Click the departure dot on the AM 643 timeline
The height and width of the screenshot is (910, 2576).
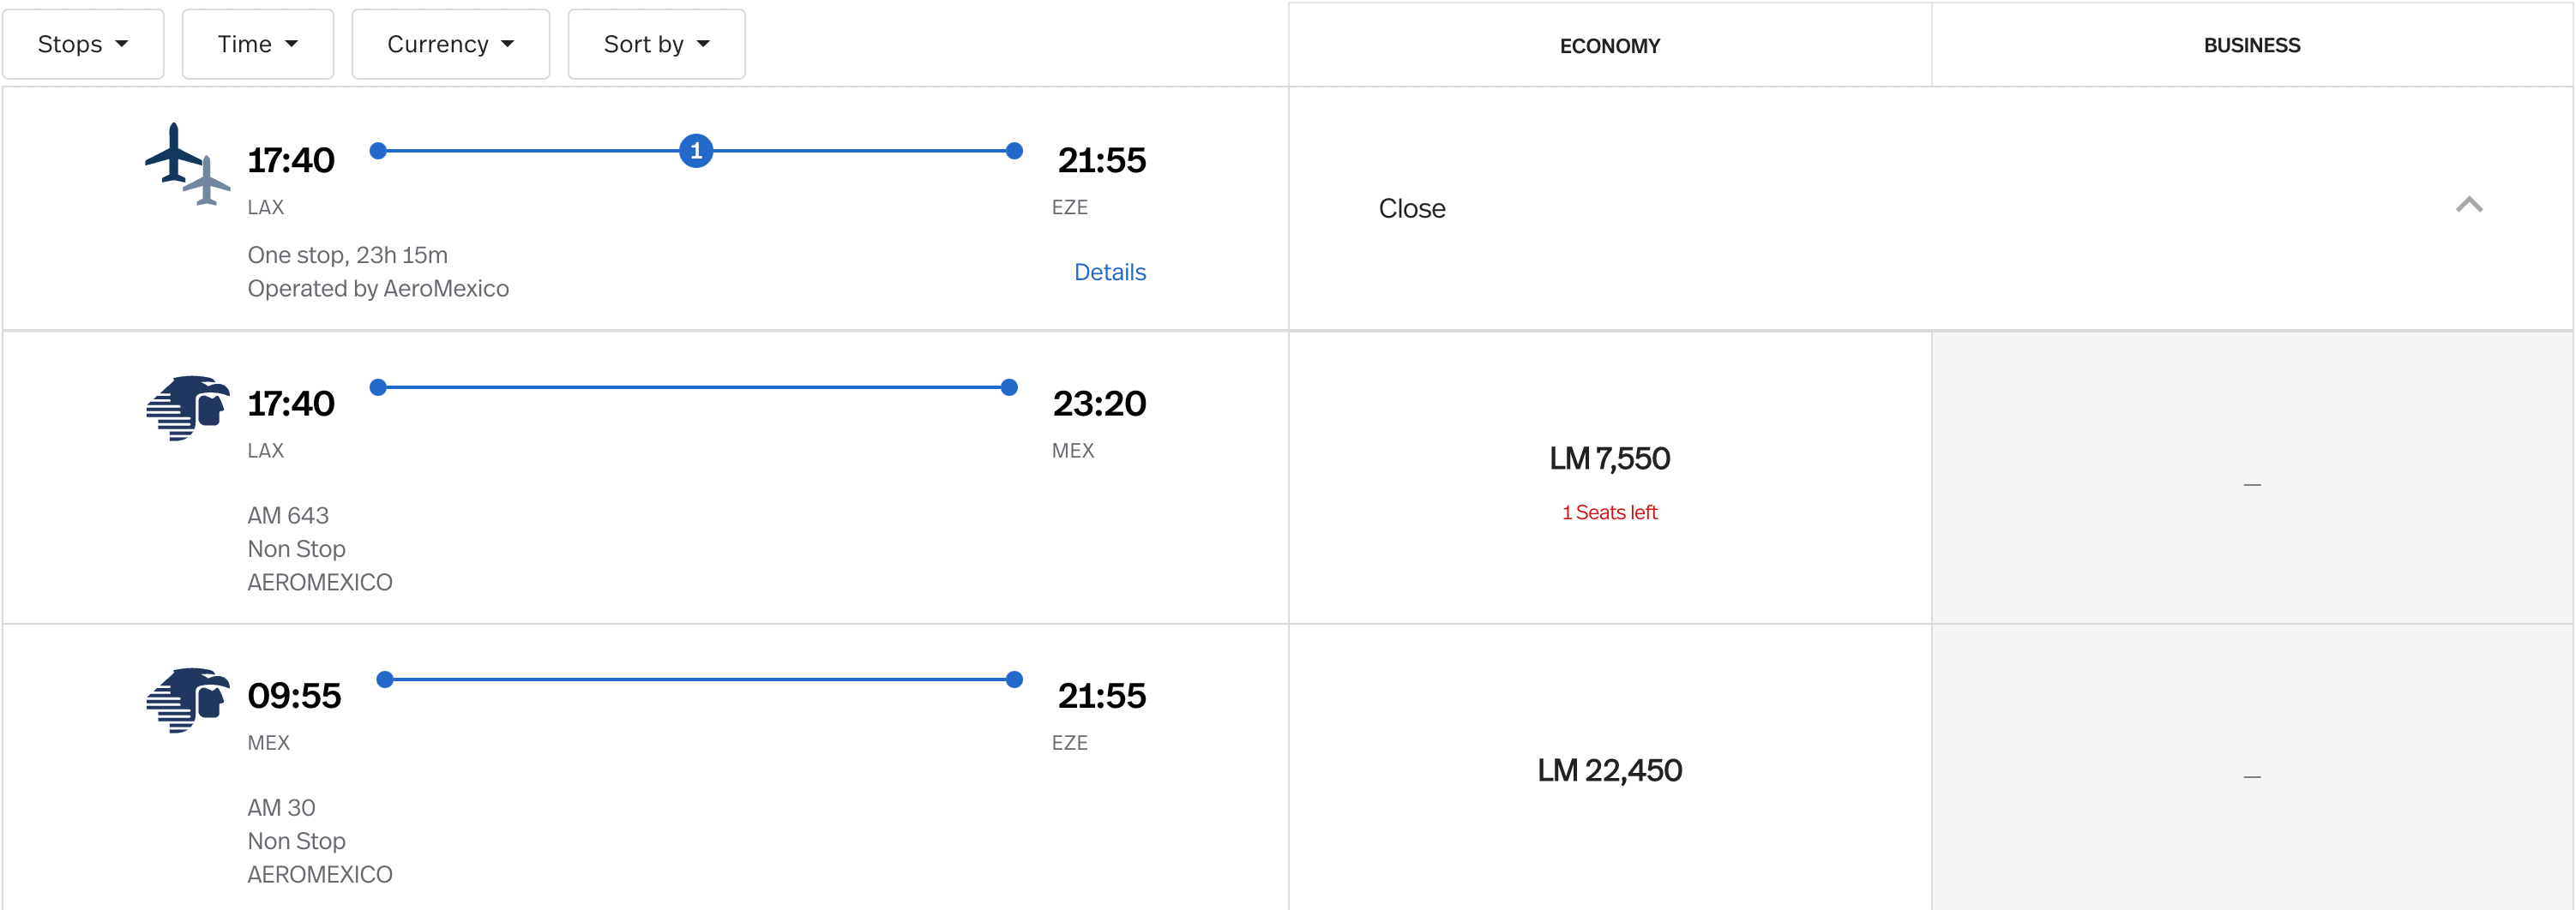[378, 386]
